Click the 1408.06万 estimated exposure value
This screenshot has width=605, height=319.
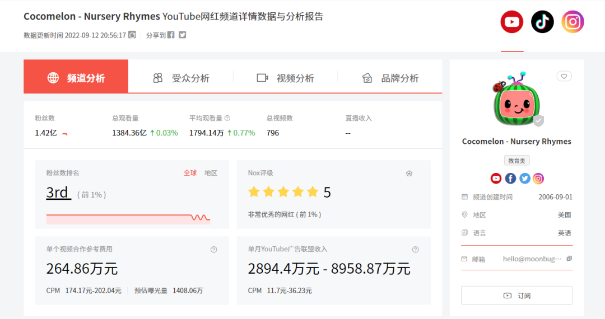(188, 290)
